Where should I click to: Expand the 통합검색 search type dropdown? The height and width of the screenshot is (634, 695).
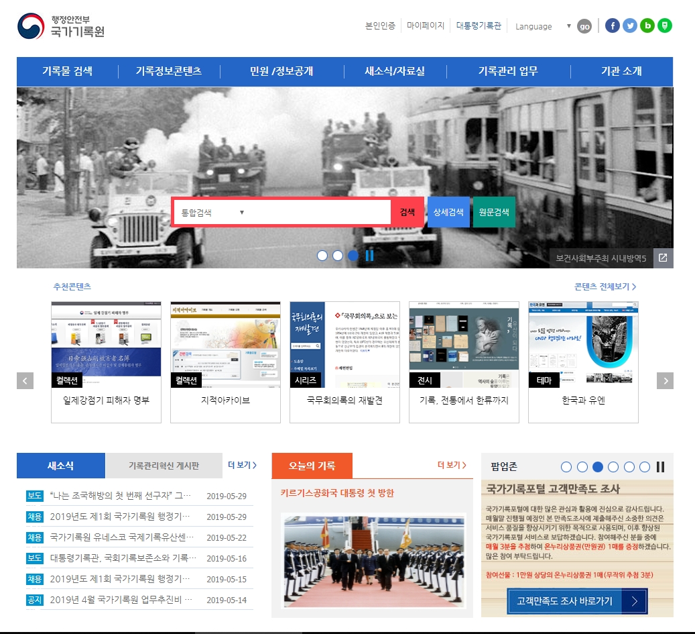[x=212, y=213]
